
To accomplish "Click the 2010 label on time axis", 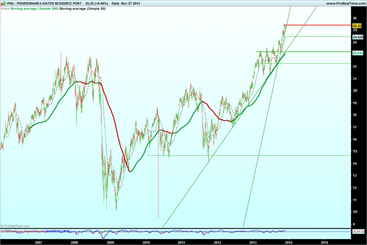I will [x=146, y=242].
